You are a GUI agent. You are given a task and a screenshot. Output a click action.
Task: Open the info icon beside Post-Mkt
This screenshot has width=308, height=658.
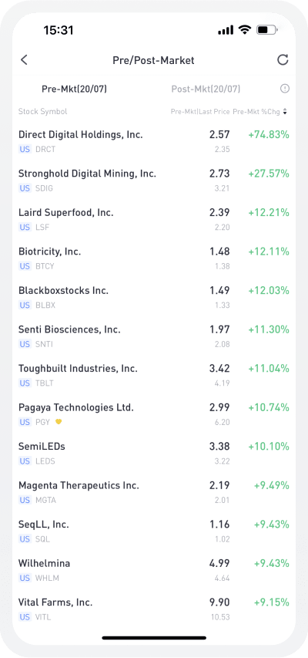(285, 89)
